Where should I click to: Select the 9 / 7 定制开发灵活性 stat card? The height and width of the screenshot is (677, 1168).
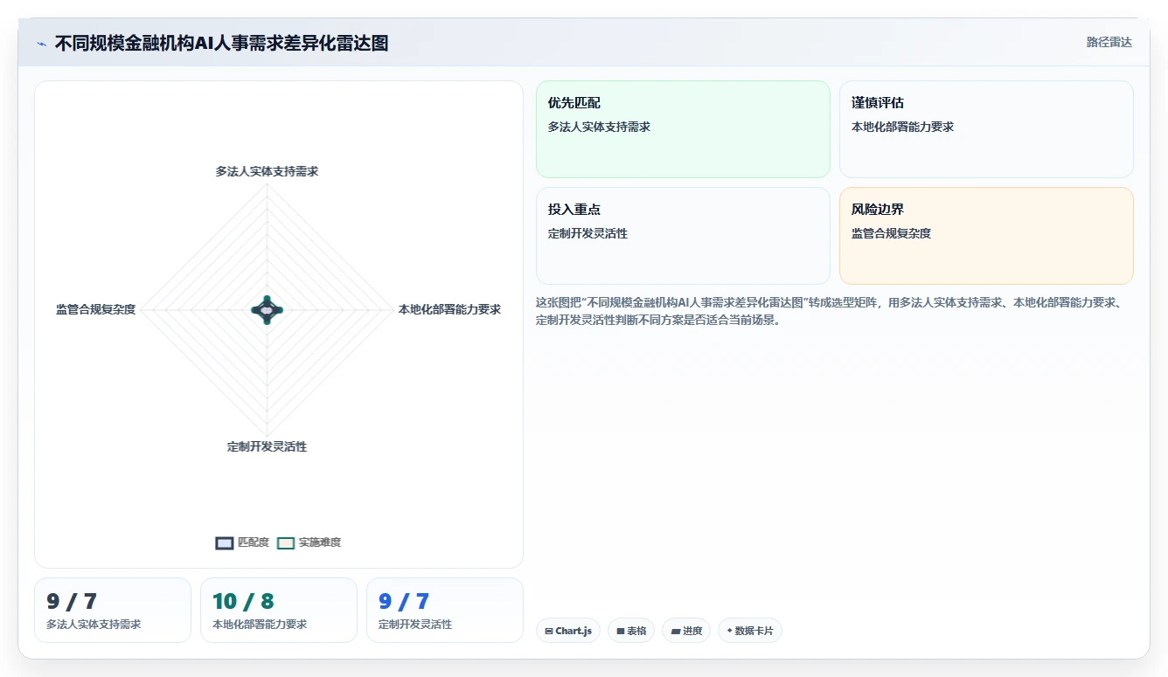tap(445, 610)
